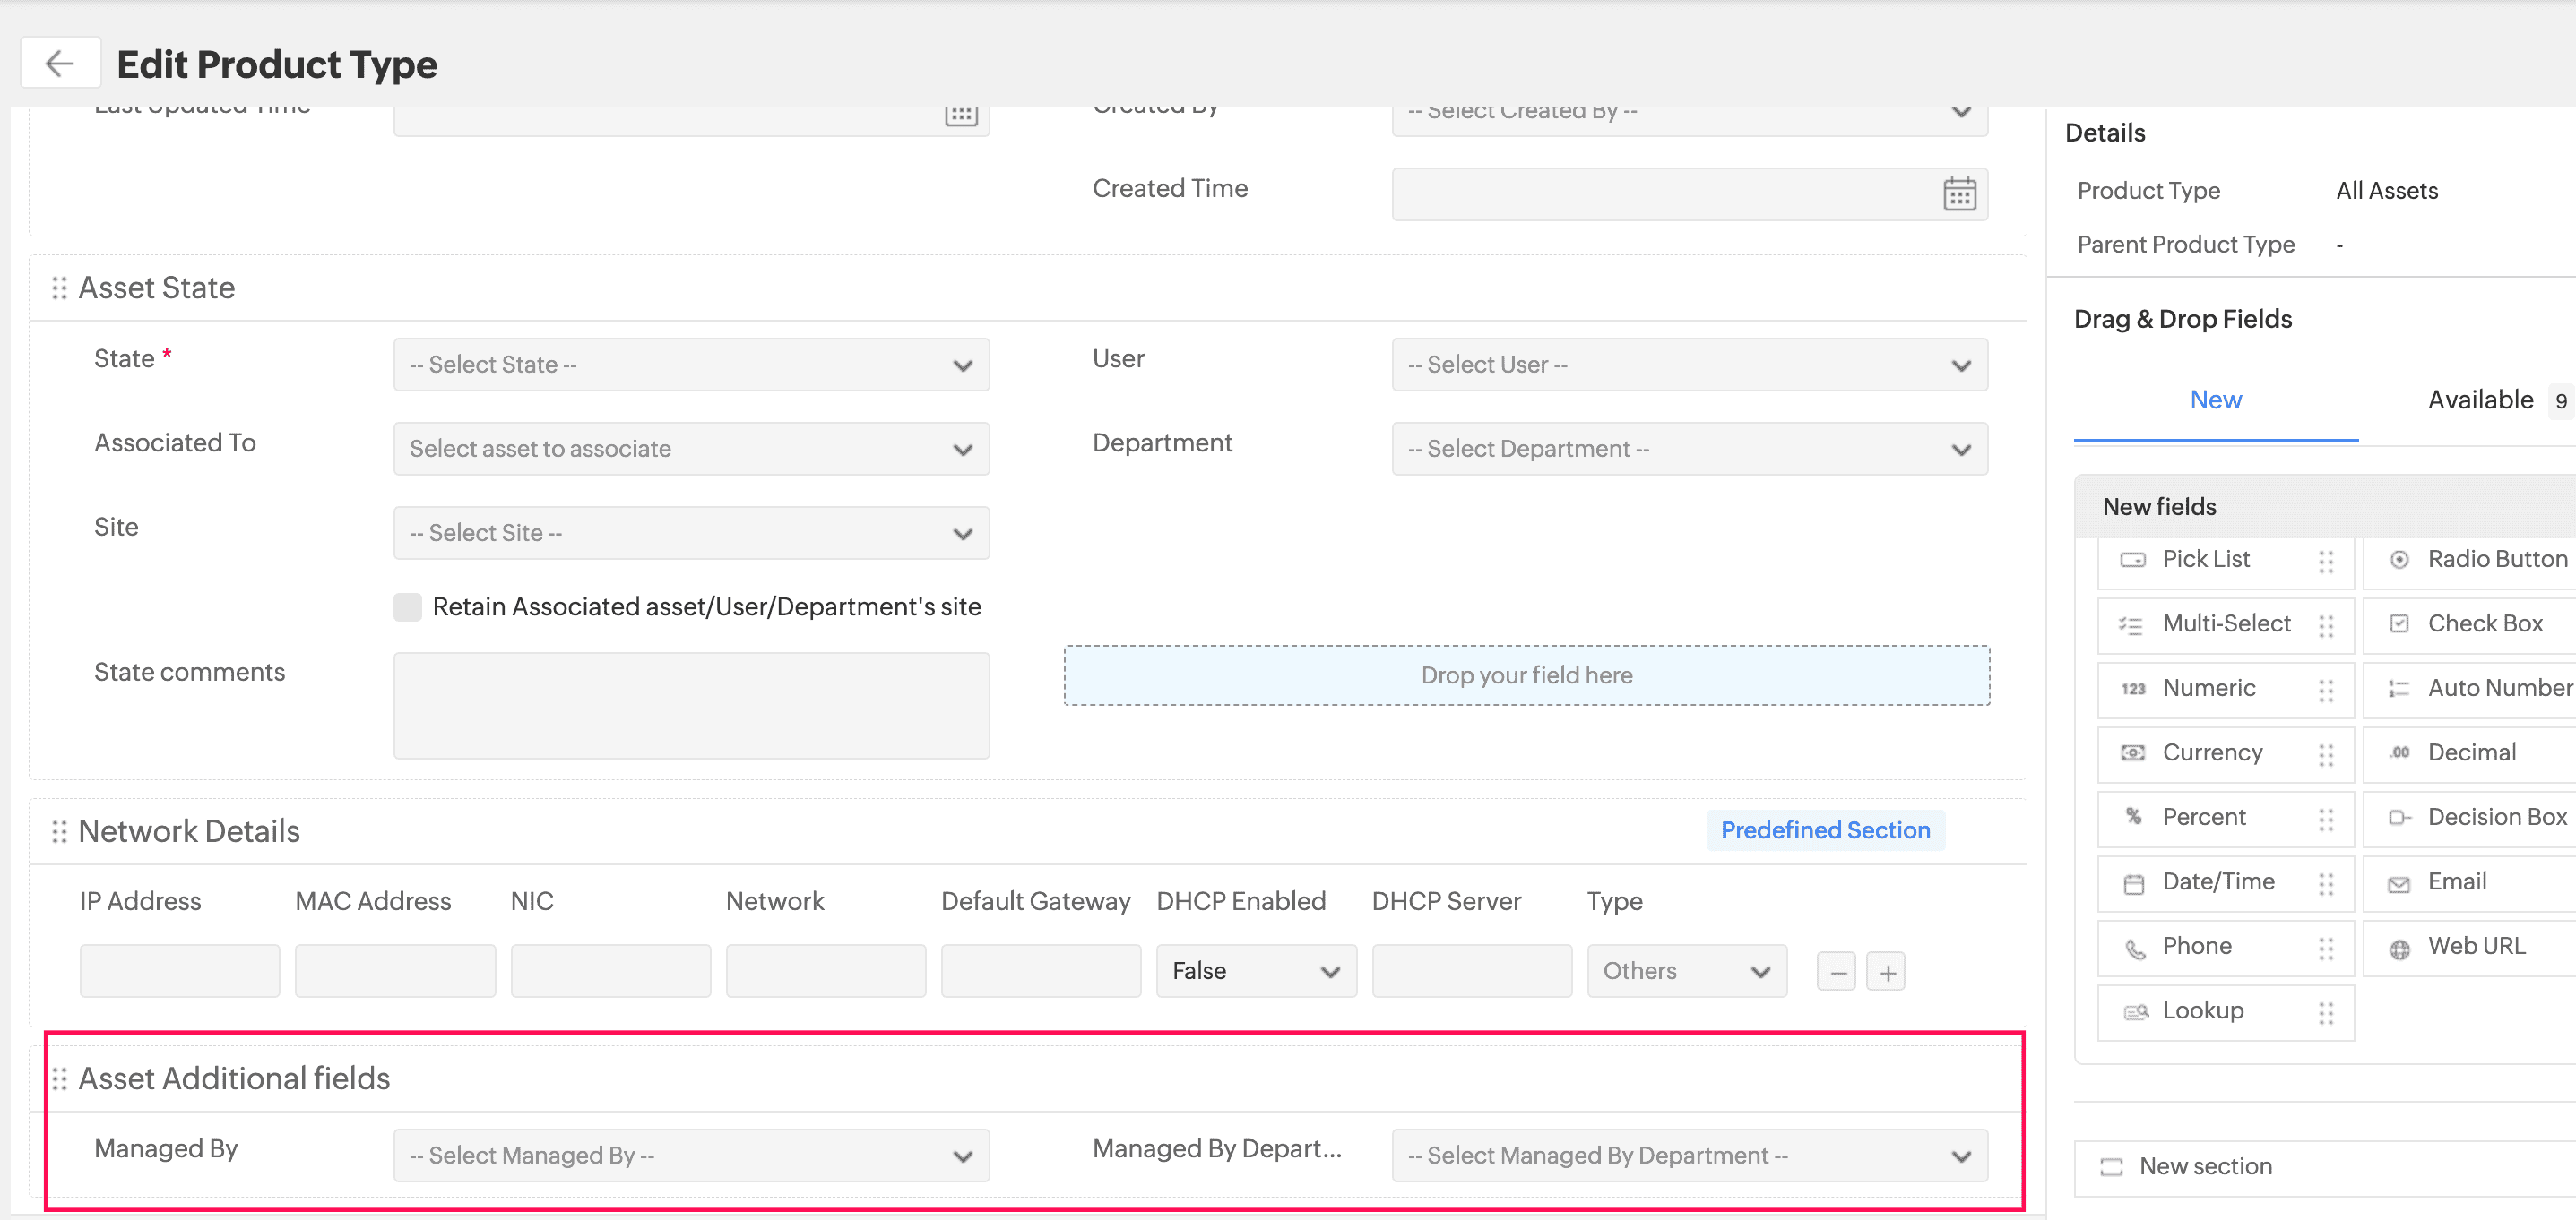Grab the Asset State section drag handle
The height and width of the screenshot is (1220, 2576).
[59, 288]
